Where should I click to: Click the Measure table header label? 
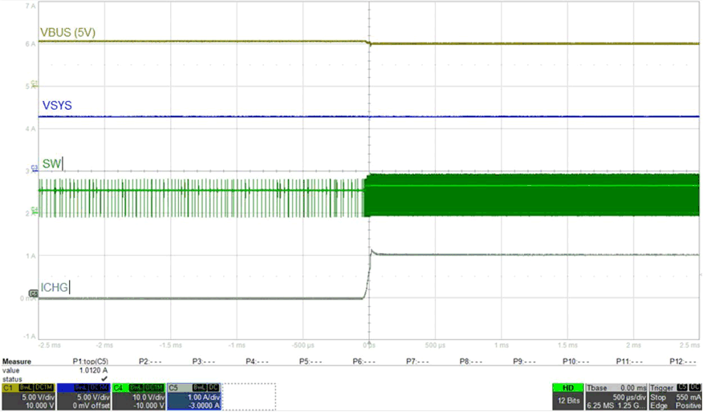coord(17,362)
